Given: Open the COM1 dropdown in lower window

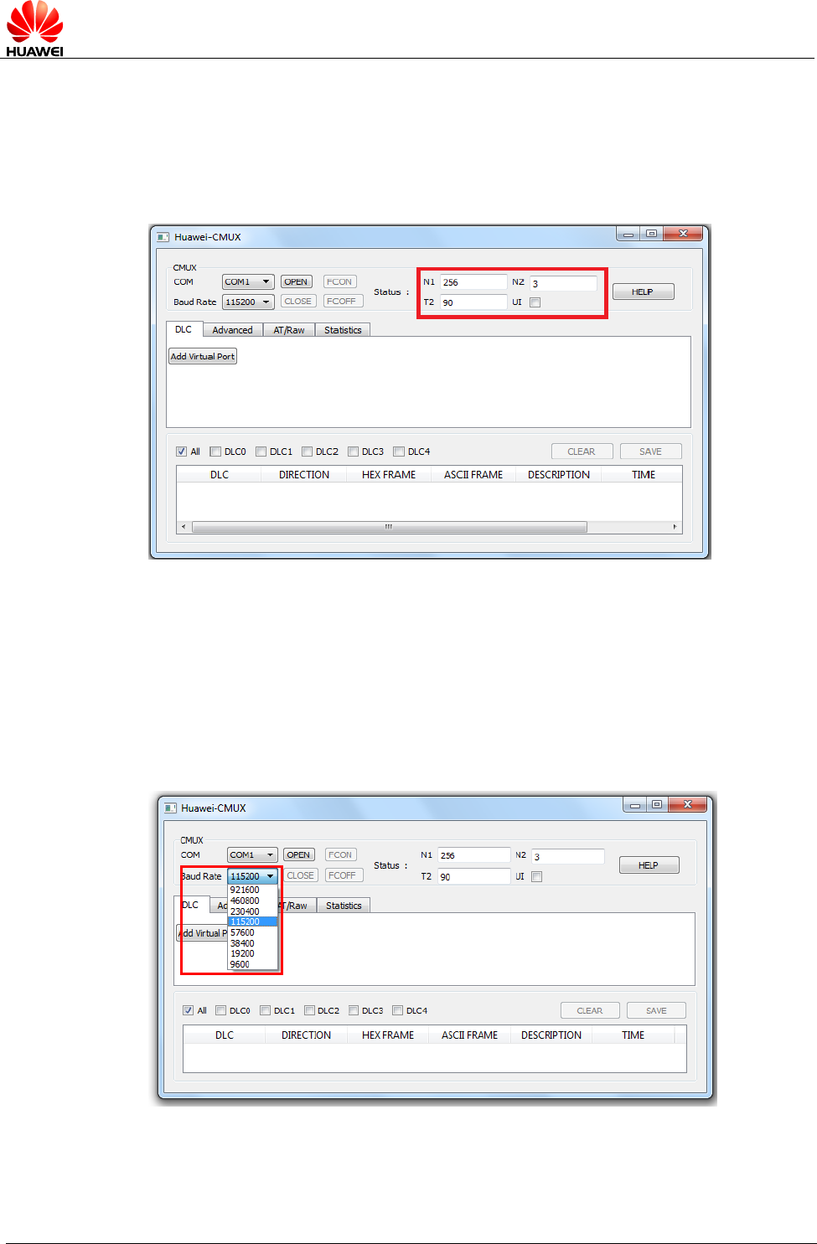Looking at the screenshot, I should [x=252, y=854].
